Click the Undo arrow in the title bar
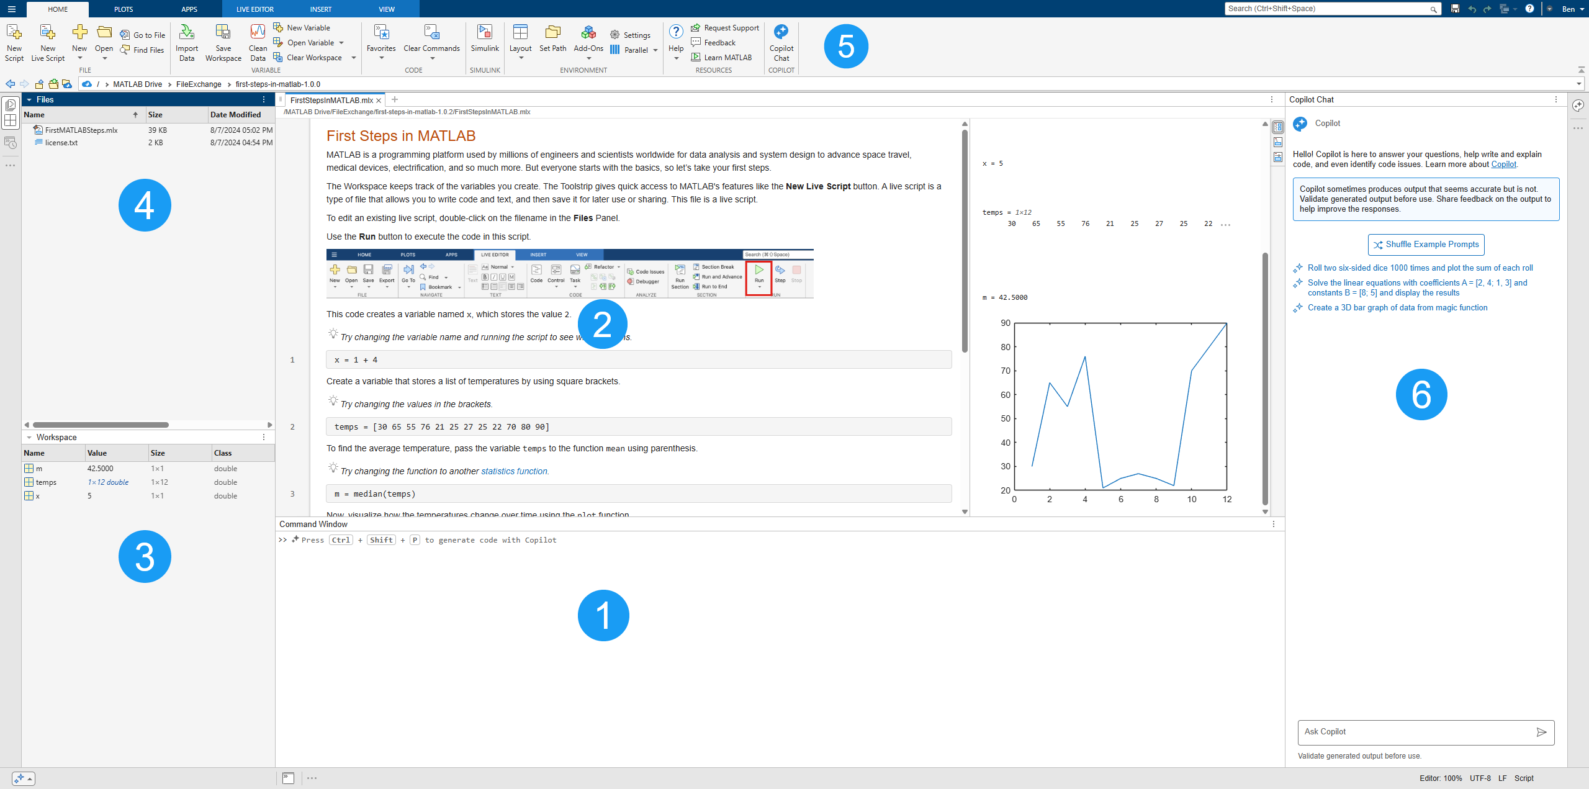1589x789 pixels. click(1472, 9)
